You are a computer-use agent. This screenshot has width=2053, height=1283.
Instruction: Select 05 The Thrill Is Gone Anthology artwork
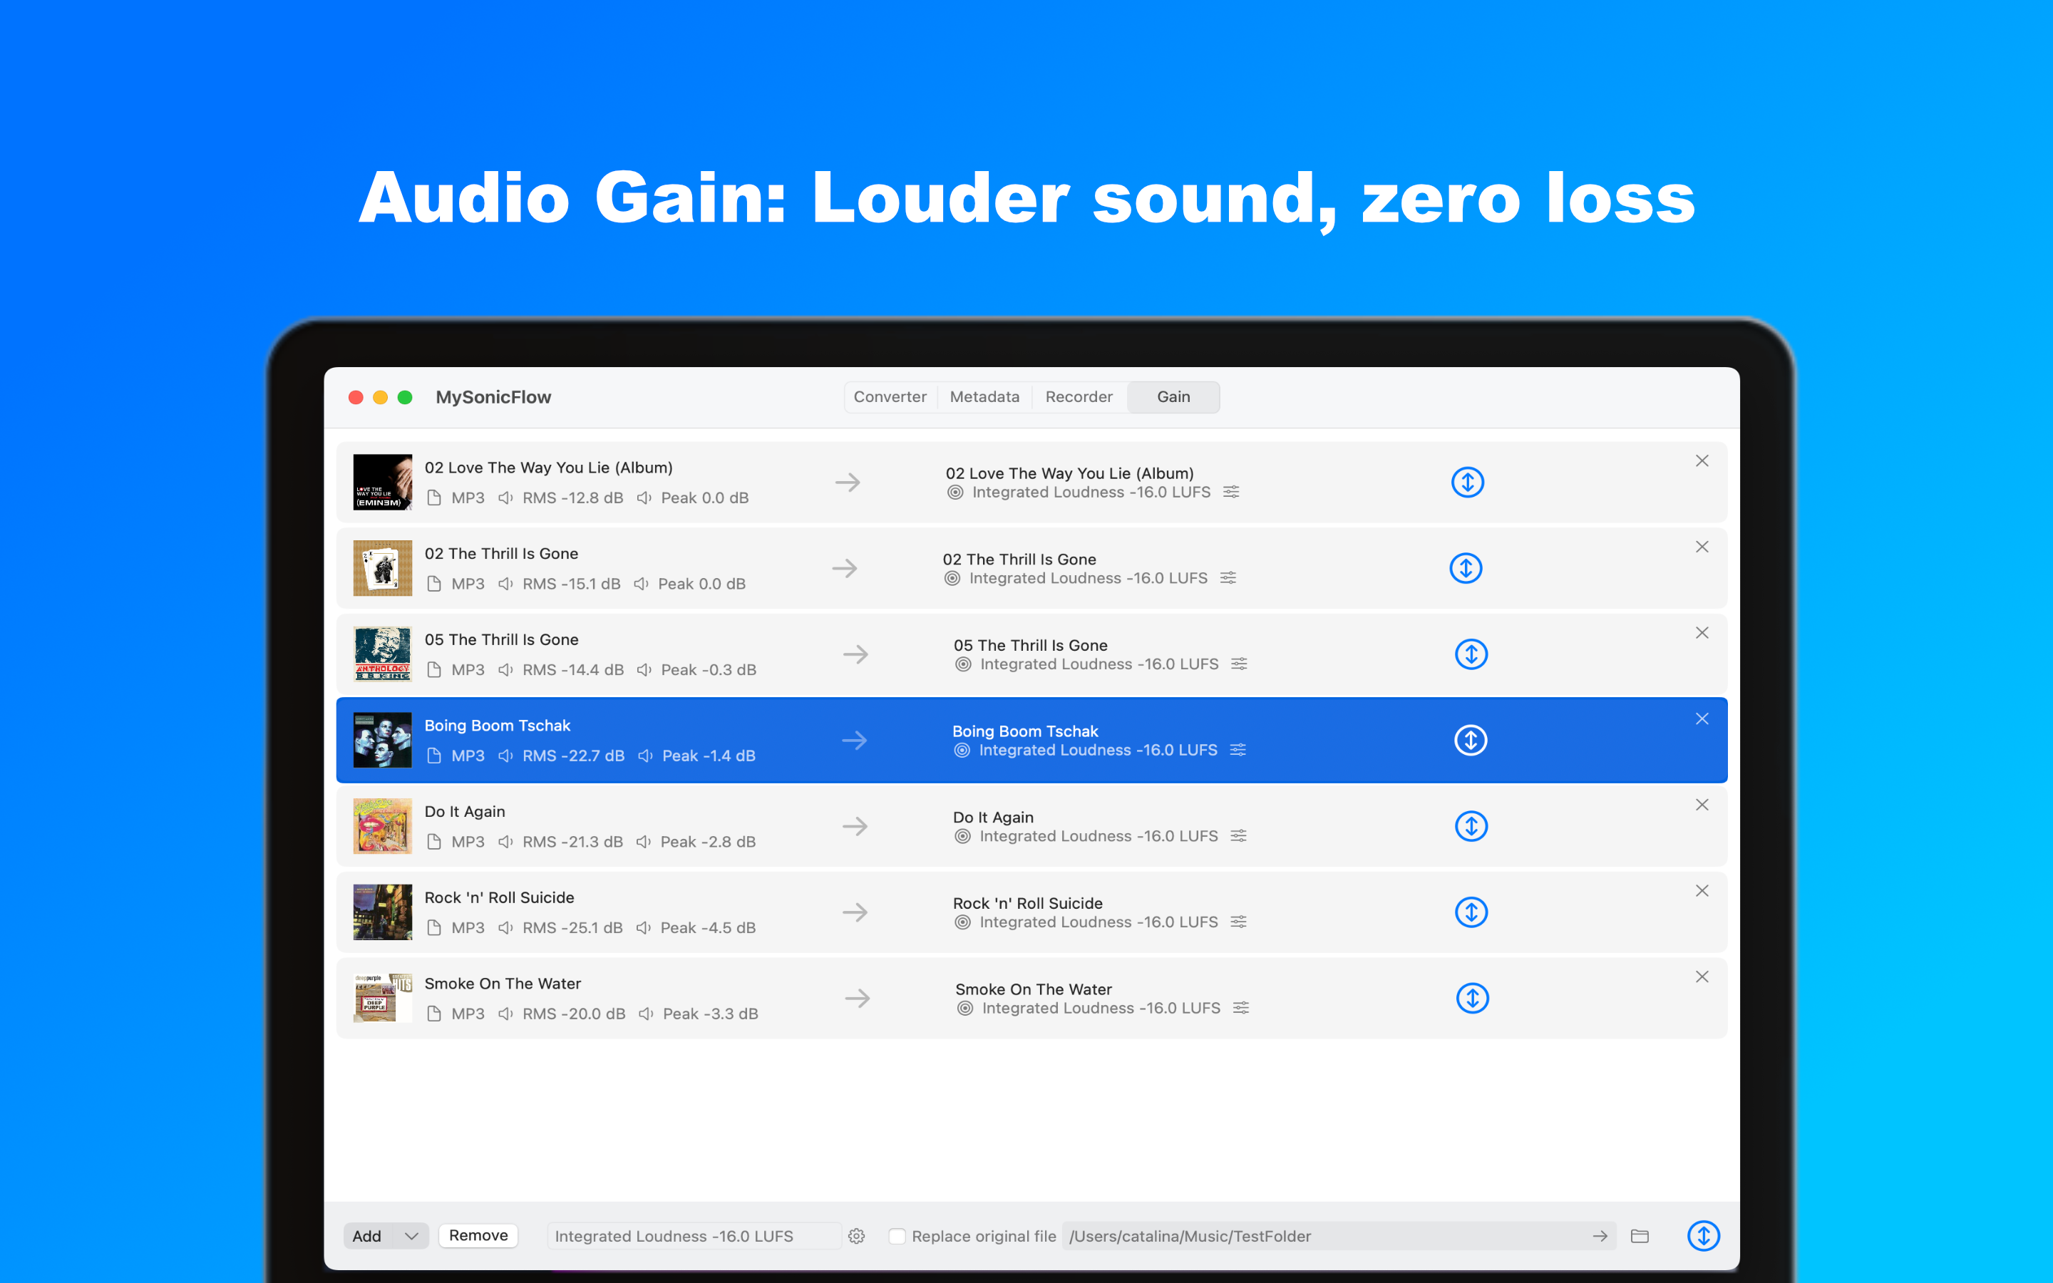tap(383, 654)
